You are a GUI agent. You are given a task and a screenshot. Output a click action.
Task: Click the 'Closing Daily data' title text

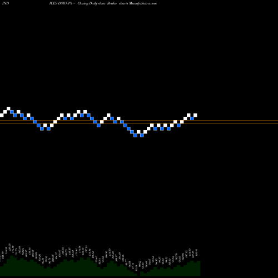[x=91, y=3]
